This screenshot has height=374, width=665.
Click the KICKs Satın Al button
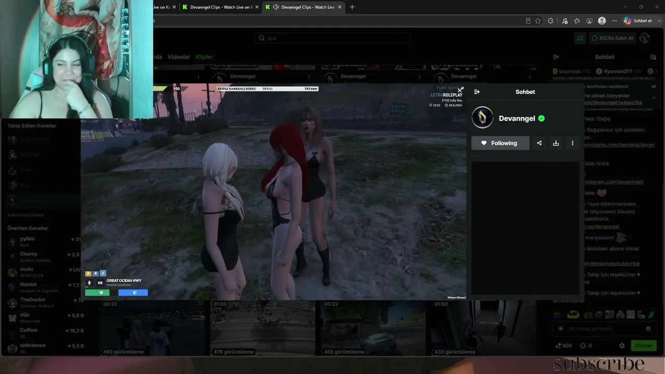pyautogui.click(x=612, y=38)
